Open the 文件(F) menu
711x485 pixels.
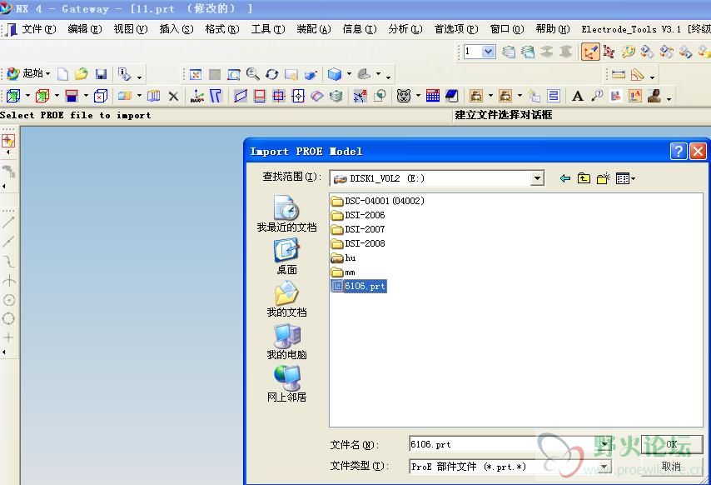tap(39, 29)
